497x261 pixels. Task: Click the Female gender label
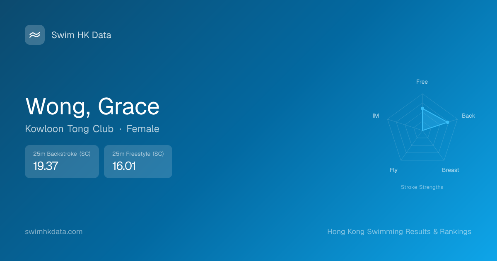(143, 129)
